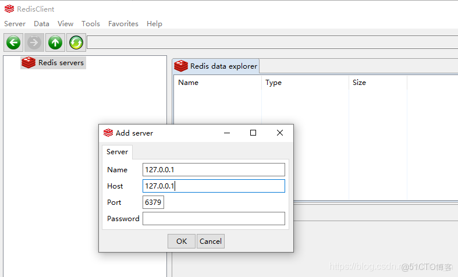This screenshot has width=458, height=277.
Task: Click the Redis icon on the data explorer tab
Action: [181, 66]
